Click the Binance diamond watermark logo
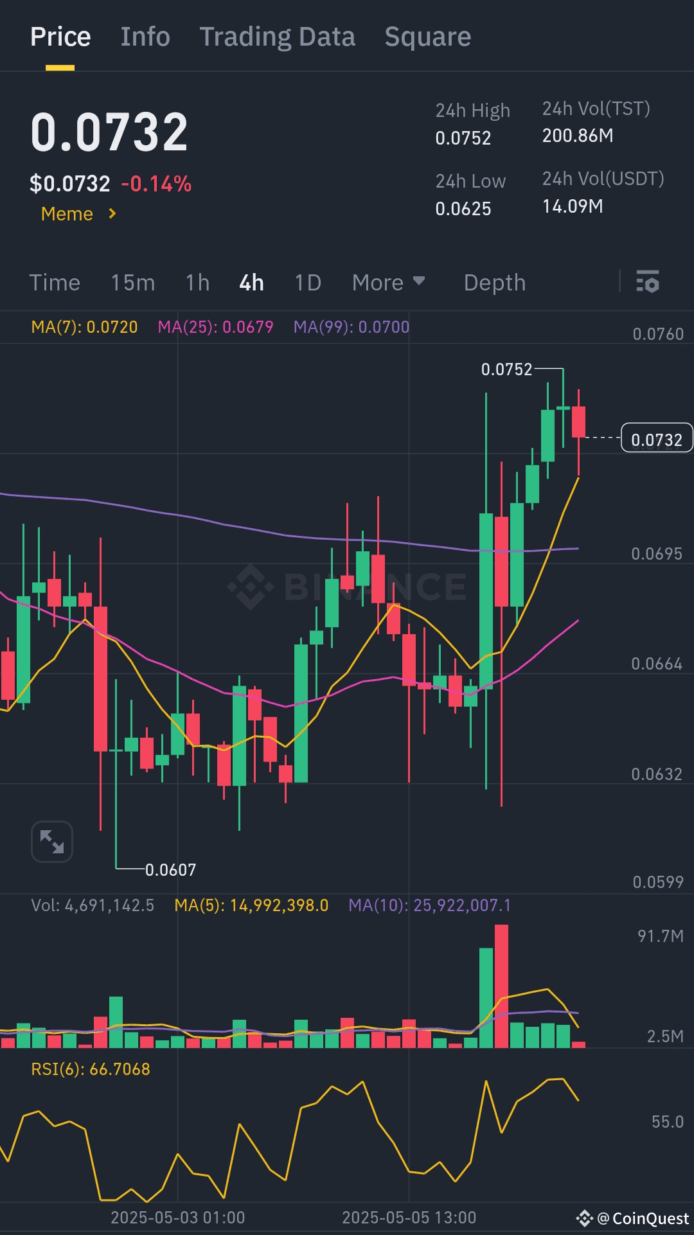The image size is (694, 1235). [251, 585]
